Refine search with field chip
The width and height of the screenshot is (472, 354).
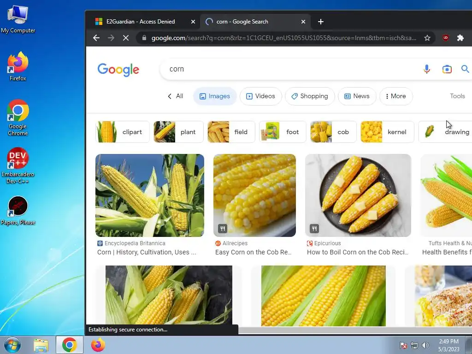[231, 132]
